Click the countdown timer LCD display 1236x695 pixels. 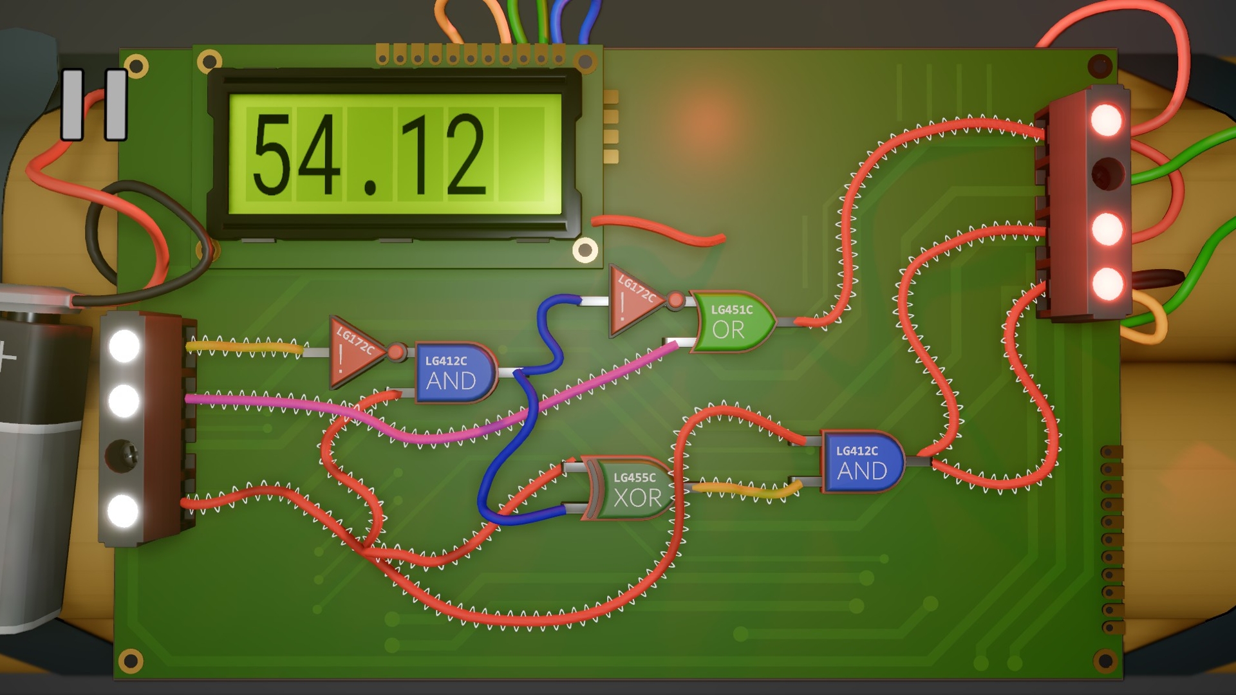(x=395, y=154)
